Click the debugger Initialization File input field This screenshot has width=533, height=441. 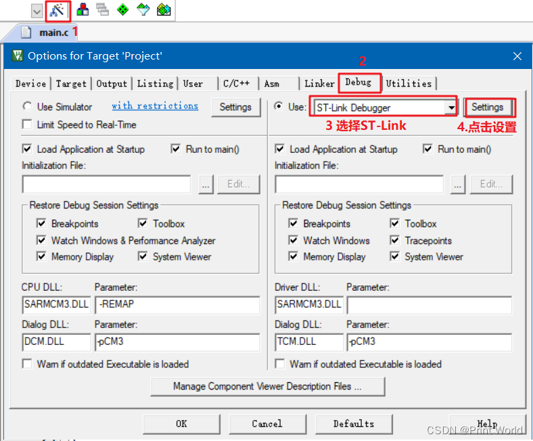click(x=359, y=185)
